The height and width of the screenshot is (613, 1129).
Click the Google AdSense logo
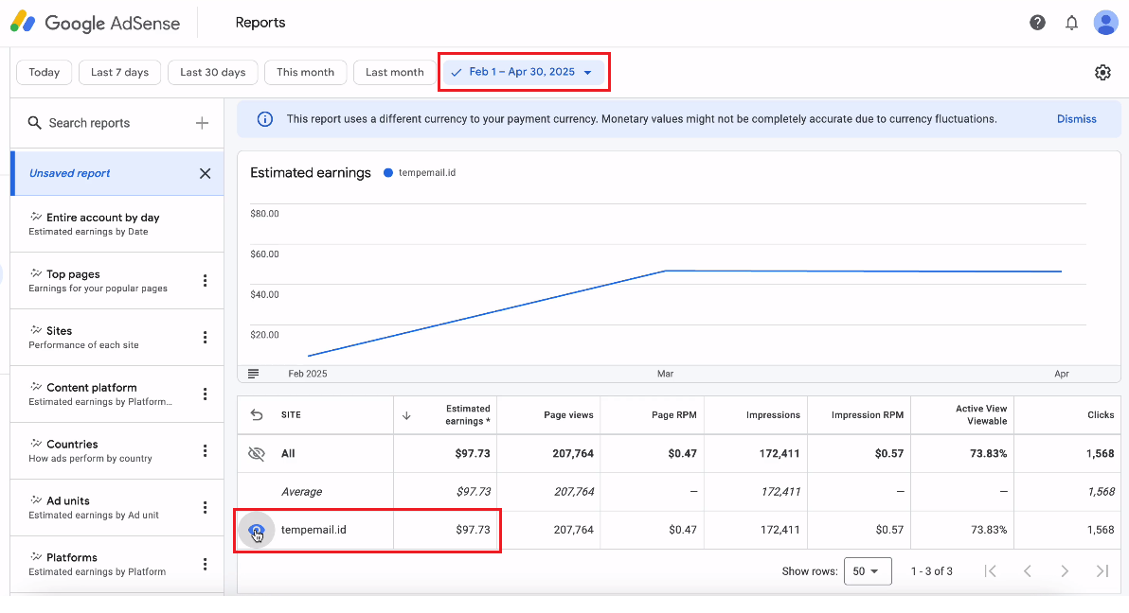pyautogui.click(x=95, y=23)
